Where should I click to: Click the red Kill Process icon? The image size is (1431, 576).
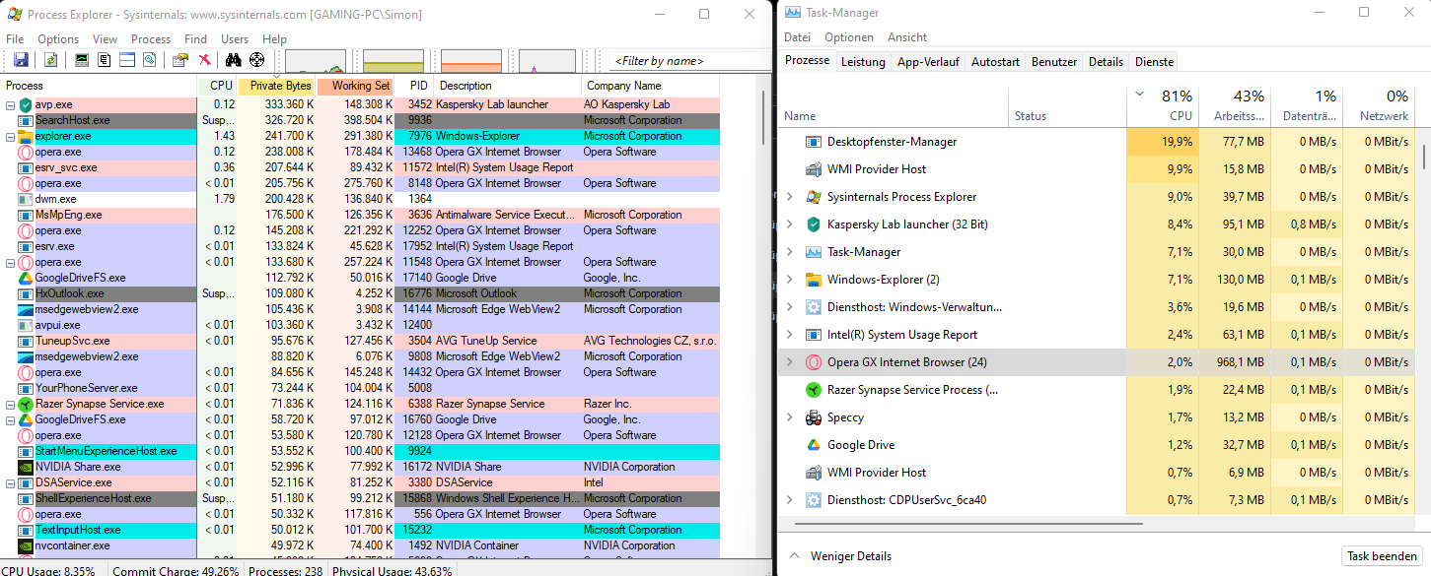click(204, 60)
